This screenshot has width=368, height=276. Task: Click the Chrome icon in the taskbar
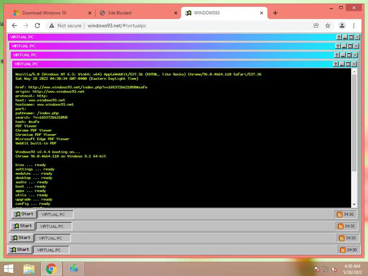pyautogui.click(x=51, y=269)
